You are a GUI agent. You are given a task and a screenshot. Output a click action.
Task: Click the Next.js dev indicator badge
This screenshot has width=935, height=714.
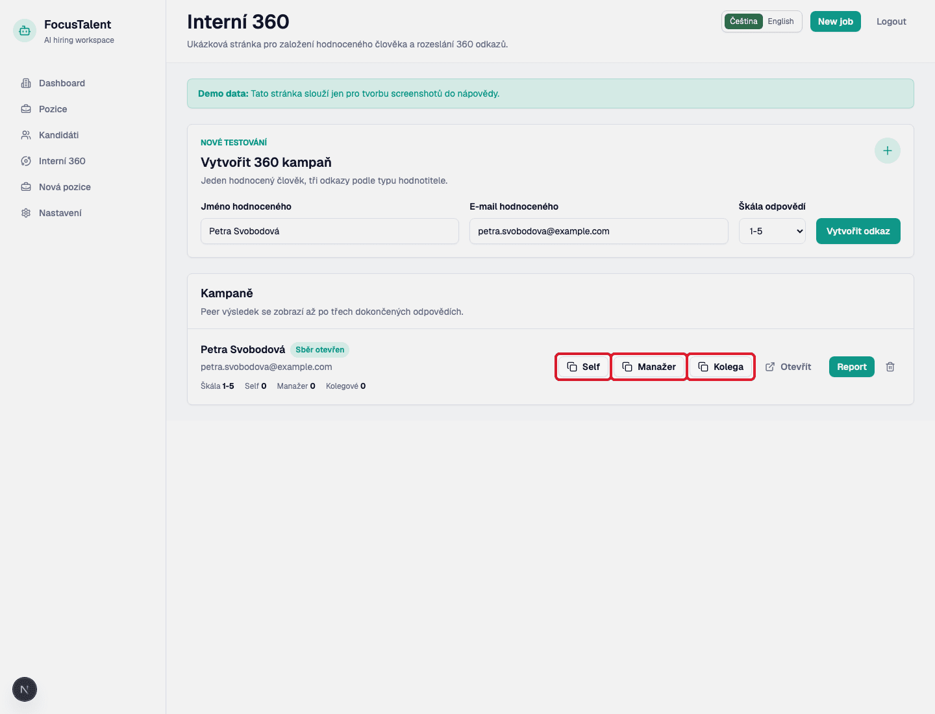[25, 689]
